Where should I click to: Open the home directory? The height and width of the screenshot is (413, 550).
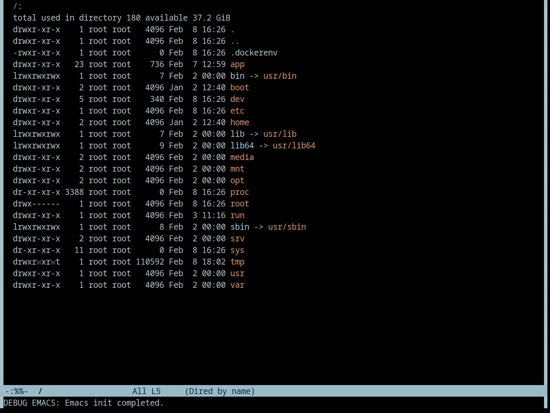[x=240, y=123]
